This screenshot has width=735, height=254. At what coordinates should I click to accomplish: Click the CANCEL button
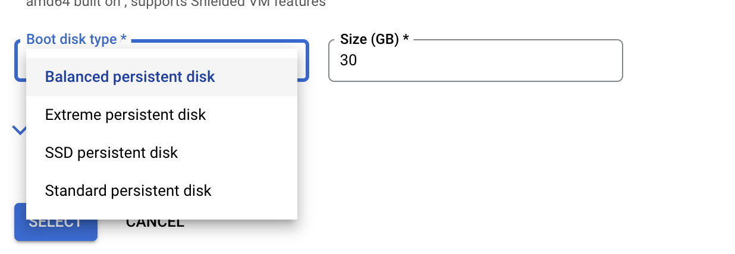pyautogui.click(x=155, y=223)
